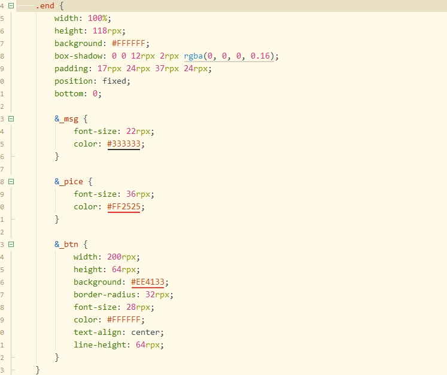This screenshot has width=447, height=375.
Task: Click the &_pice selector
Action: (x=69, y=181)
